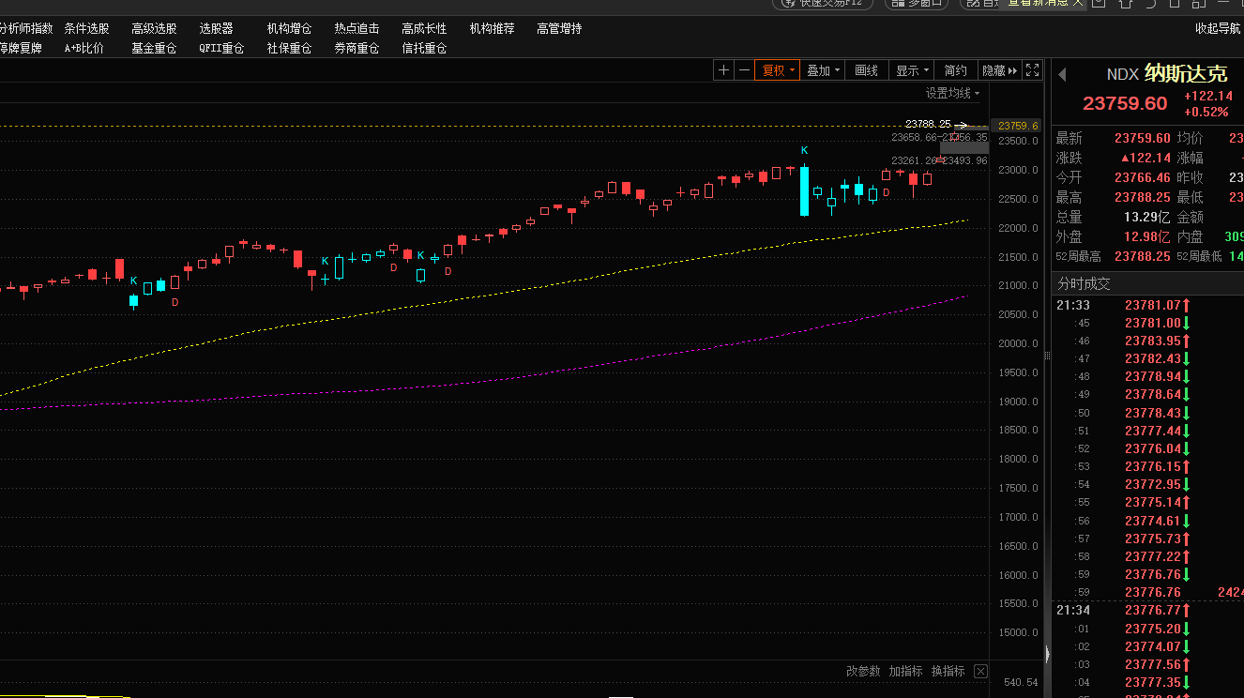Click the 今开 value 23766.46

[1143, 177]
